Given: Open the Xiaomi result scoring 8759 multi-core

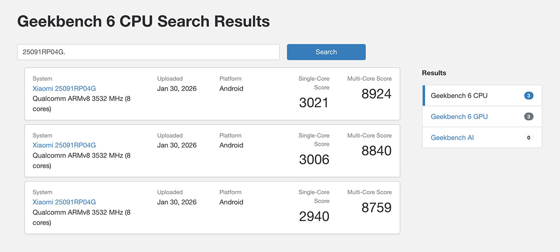Looking at the screenshot, I should click(x=64, y=202).
